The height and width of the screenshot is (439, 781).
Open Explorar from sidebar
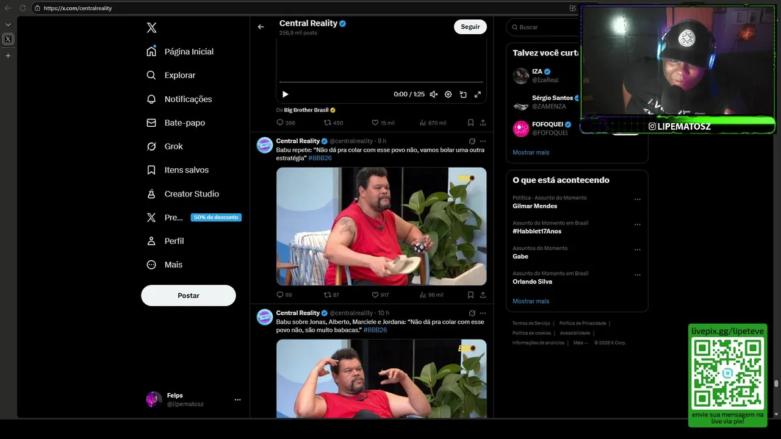point(171,75)
